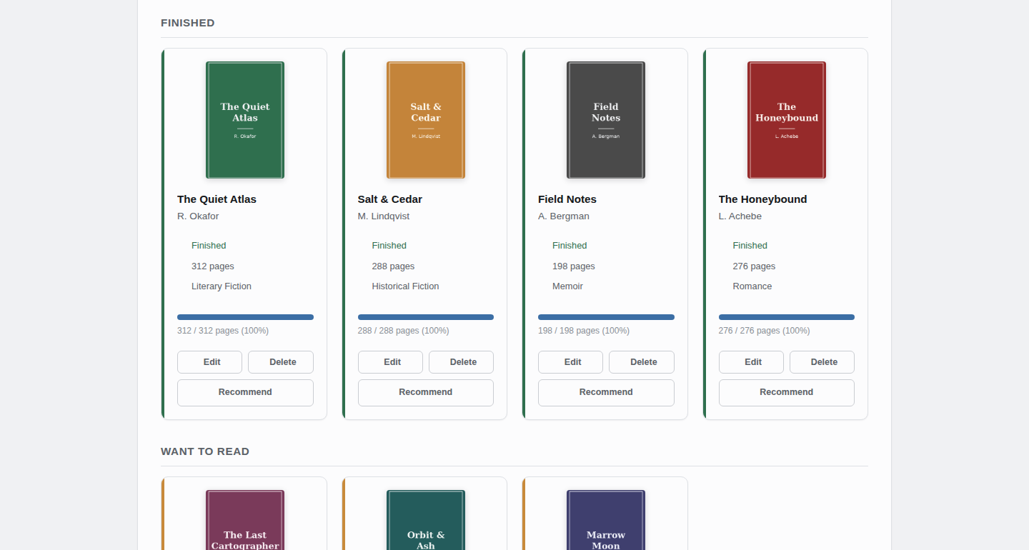Click the '312 pages' detail line
1029x550 pixels.
(x=213, y=266)
